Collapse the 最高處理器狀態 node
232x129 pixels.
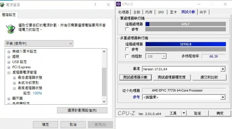click(14, 88)
